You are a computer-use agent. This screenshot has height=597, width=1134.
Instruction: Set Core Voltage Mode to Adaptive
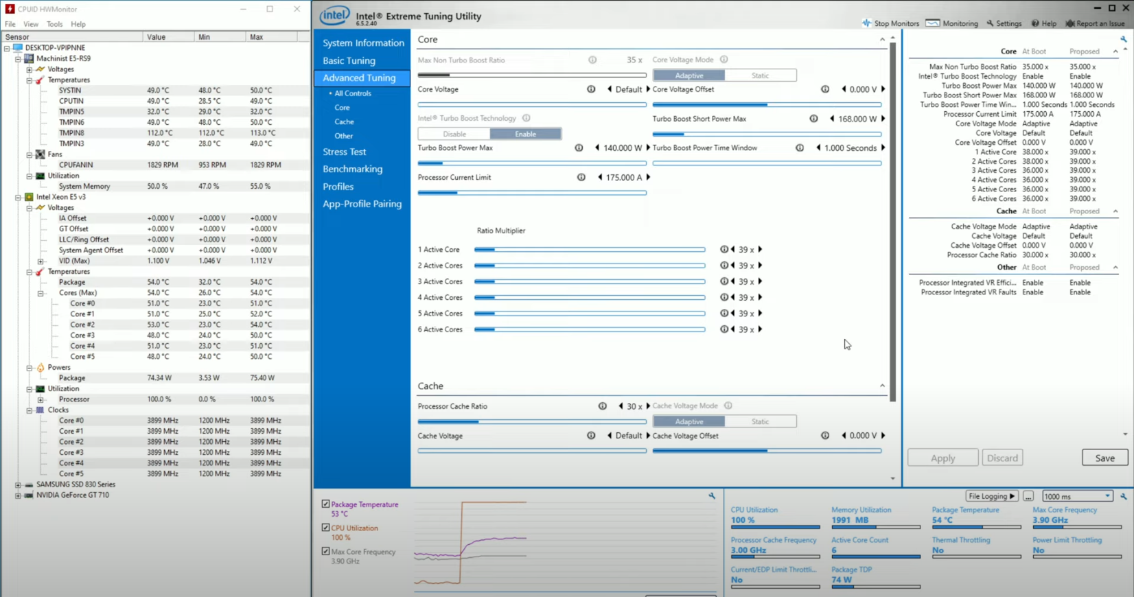(x=688, y=75)
